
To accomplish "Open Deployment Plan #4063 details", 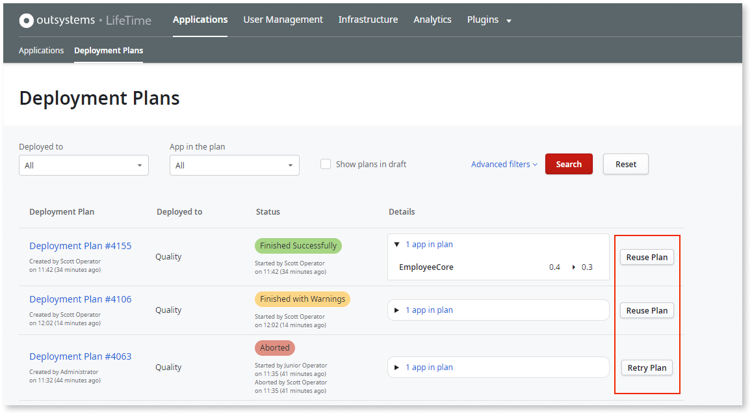I will pyautogui.click(x=80, y=356).
